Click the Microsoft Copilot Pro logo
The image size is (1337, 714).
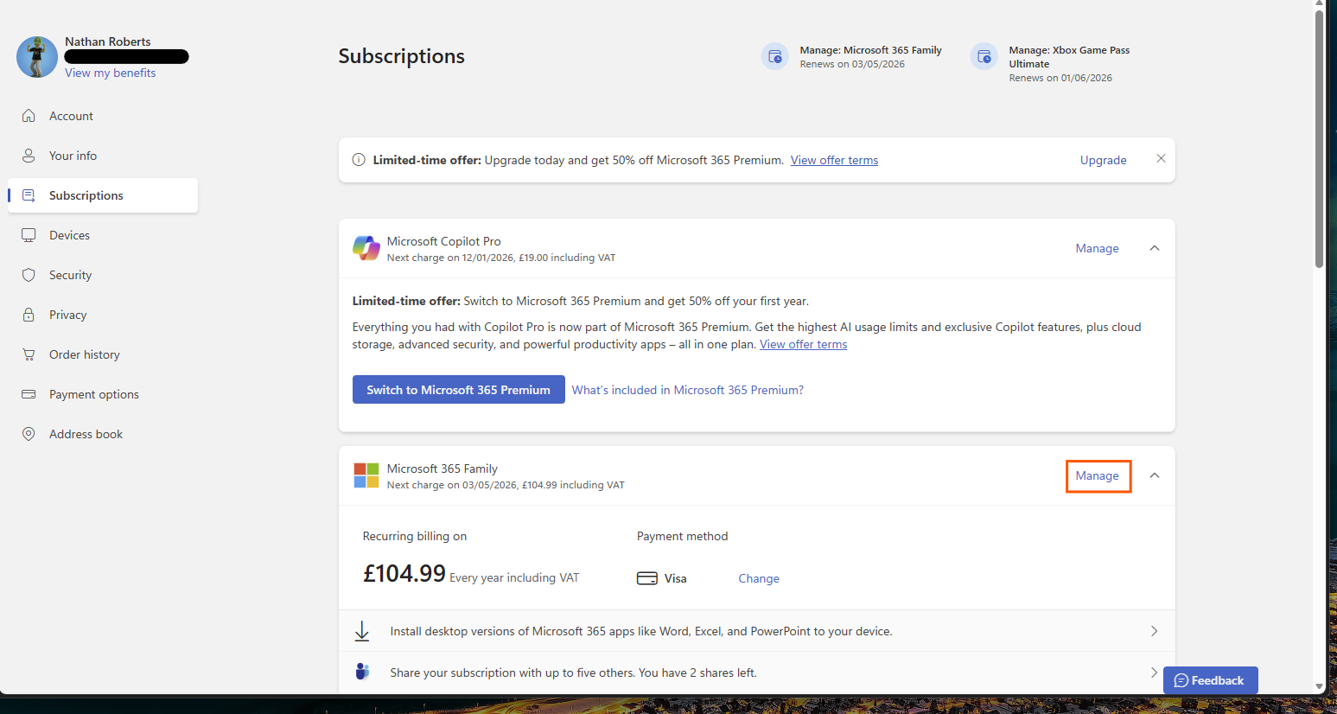tap(366, 248)
